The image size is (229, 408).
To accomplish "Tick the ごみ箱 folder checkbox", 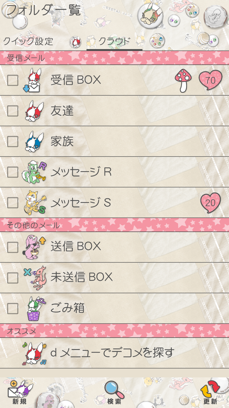I will pos(13,308).
